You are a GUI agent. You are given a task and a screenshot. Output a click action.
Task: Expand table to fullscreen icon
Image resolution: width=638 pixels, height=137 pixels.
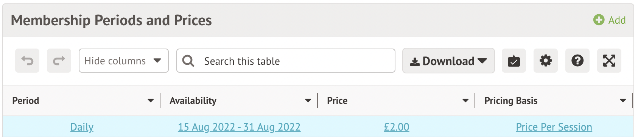[609, 61]
